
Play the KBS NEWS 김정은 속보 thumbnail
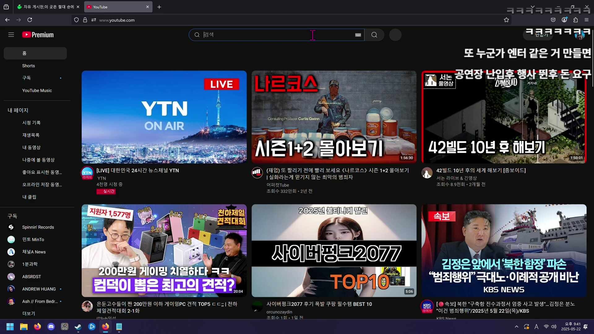(504, 250)
